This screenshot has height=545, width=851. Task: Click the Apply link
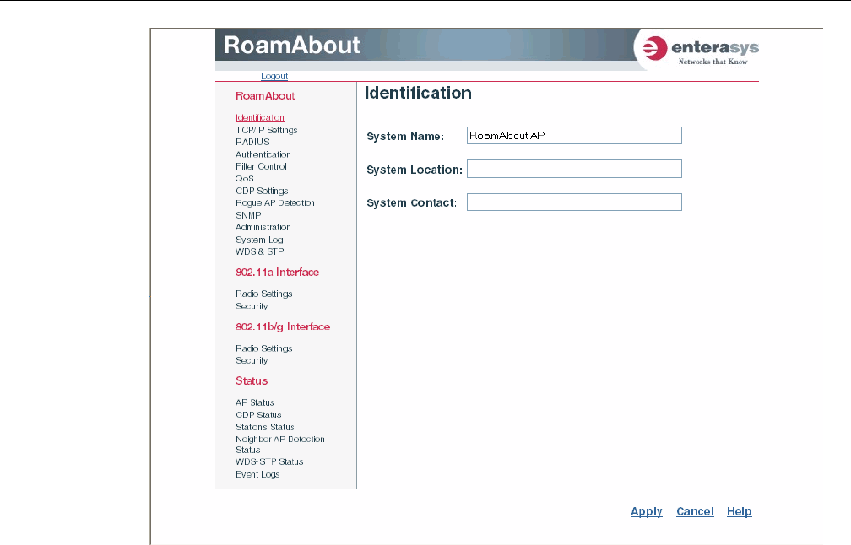click(x=647, y=511)
